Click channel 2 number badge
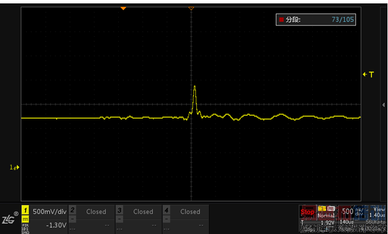Viewport: 388px width, 234px height. 72,210
